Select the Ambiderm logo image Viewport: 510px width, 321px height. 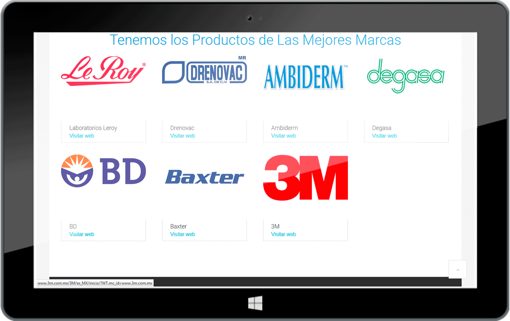[x=305, y=77]
